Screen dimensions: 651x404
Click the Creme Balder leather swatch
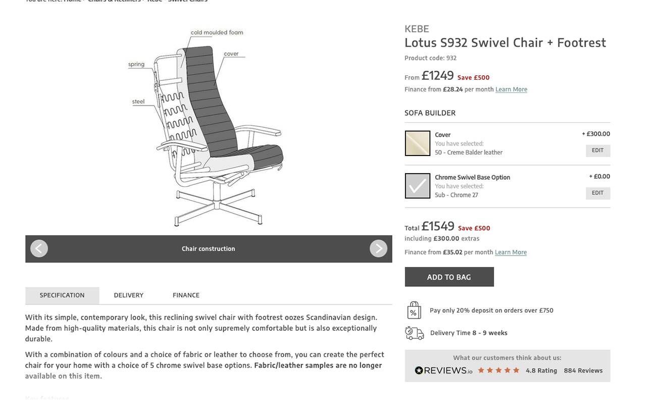pos(417,143)
